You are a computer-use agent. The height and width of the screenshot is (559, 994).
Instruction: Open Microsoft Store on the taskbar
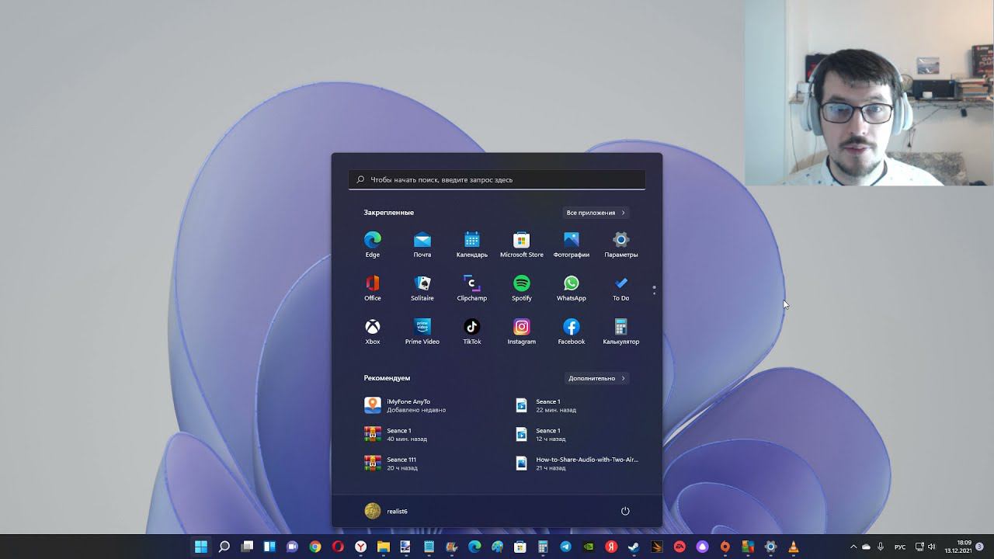click(520, 547)
